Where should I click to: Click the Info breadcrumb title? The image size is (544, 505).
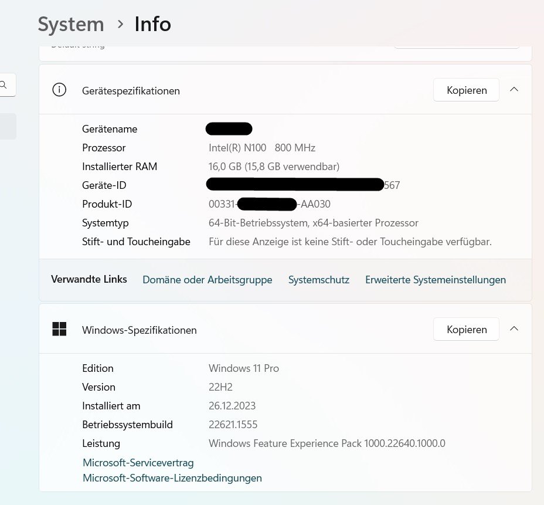tap(152, 24)
